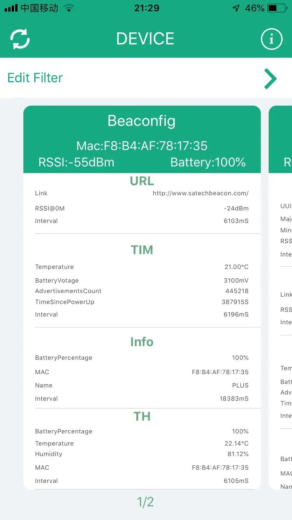
Task: Open the info icon in header
Action: pyautogui.click(x=271, y=39)
